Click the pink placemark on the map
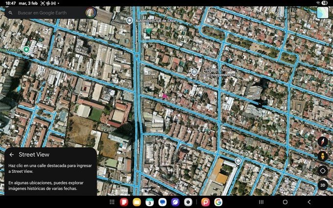 pyautogui.click(x=165, y=96)
